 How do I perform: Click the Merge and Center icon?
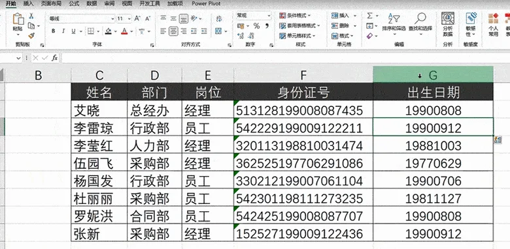coord(218,31)
